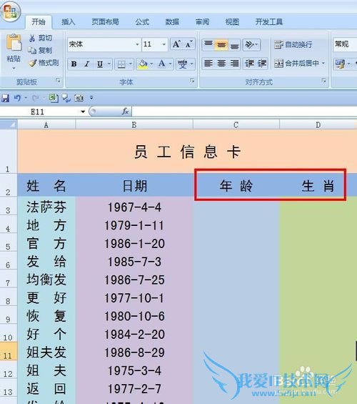Open the font size dropdown showing 11
This screenshot has height=404, width=357.
pos(164,44)
